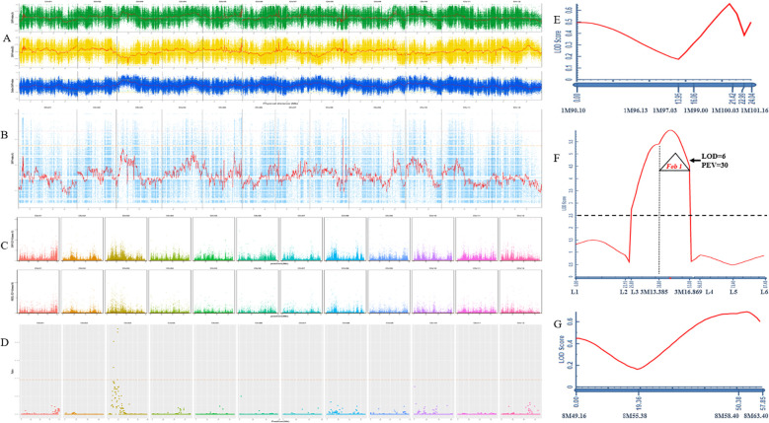769x423 pixels.
Task: Click the PEV=30 annotation text
Action: tap(715, 165)
